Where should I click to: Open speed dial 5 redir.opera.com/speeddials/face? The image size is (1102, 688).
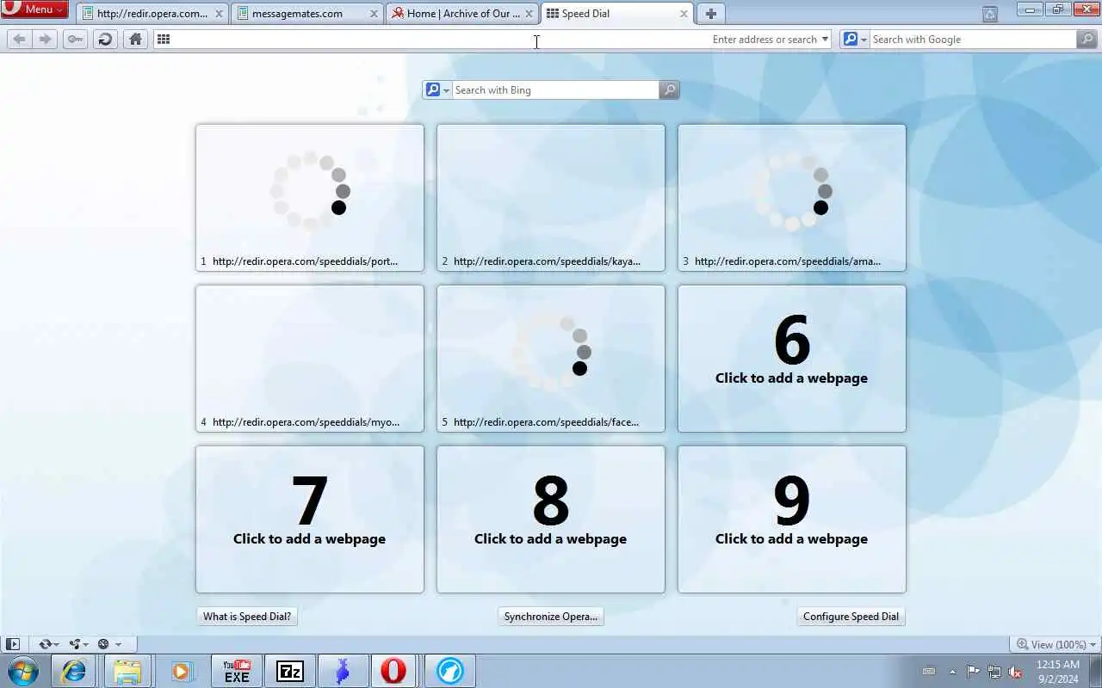[x=551, y=359]
